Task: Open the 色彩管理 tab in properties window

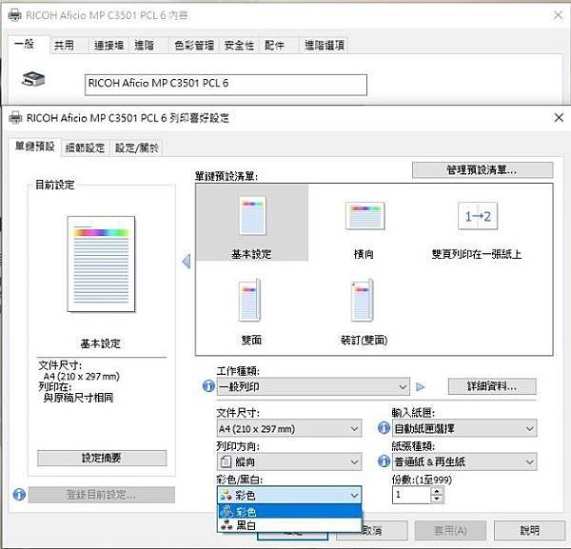Action: pyautogui.click(x=194, y=45)
